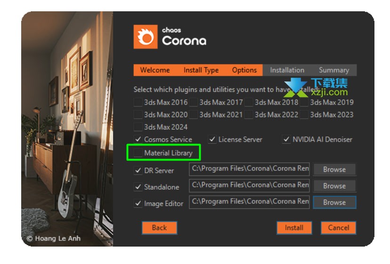Screen dimensions: 390x264
Task: Click Browse for Image Editor path
Action: (x=334, y=202)
